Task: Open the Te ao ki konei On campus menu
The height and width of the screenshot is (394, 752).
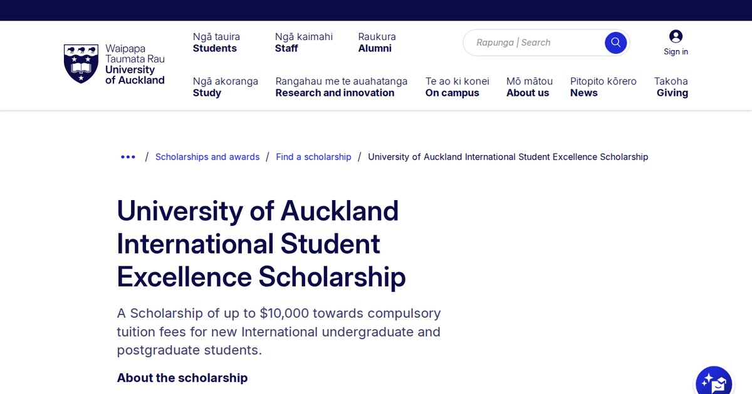Action: [457, 87]
